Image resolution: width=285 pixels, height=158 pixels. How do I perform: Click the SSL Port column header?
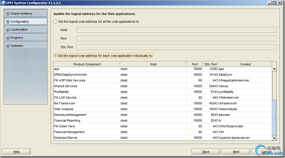point(211,64)
